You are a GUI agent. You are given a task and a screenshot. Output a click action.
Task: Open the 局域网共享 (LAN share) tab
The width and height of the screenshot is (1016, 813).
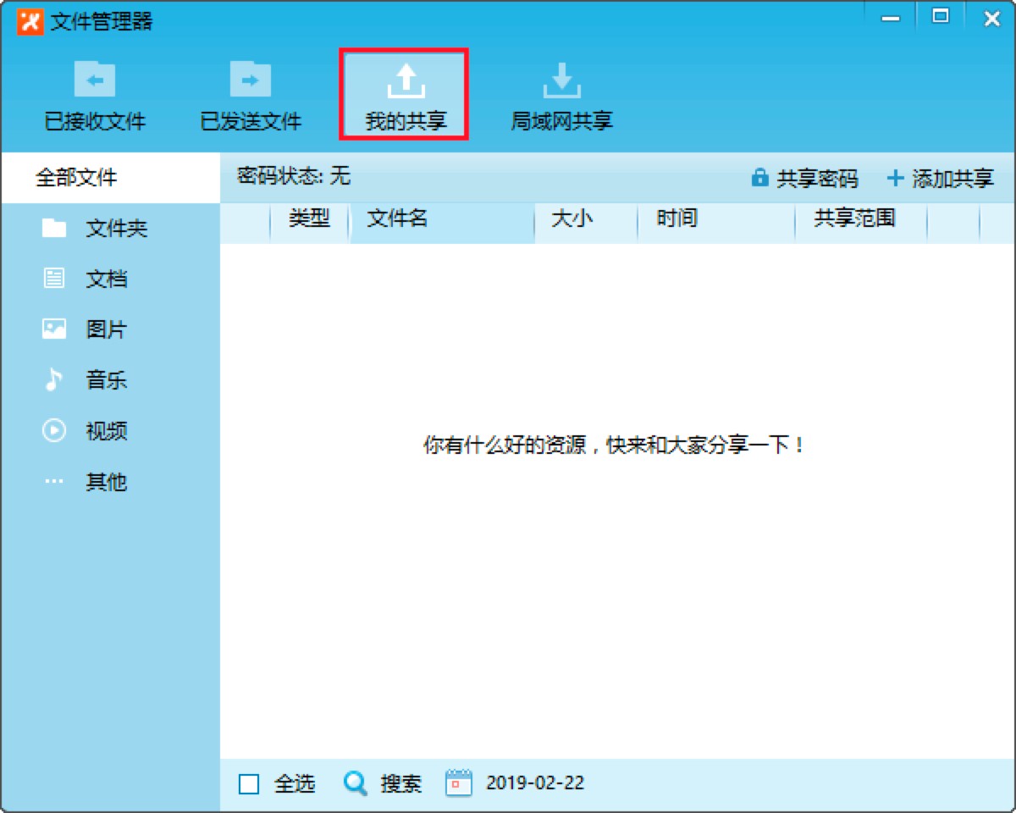(x=561, y=97)
